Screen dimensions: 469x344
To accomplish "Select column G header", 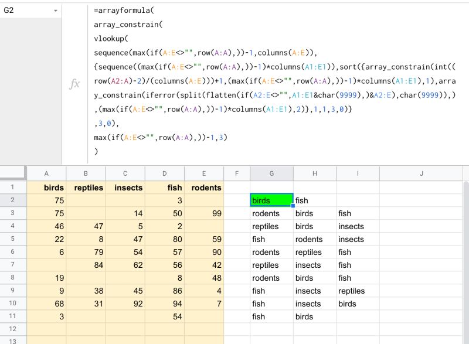I will [x=271, y=173].
